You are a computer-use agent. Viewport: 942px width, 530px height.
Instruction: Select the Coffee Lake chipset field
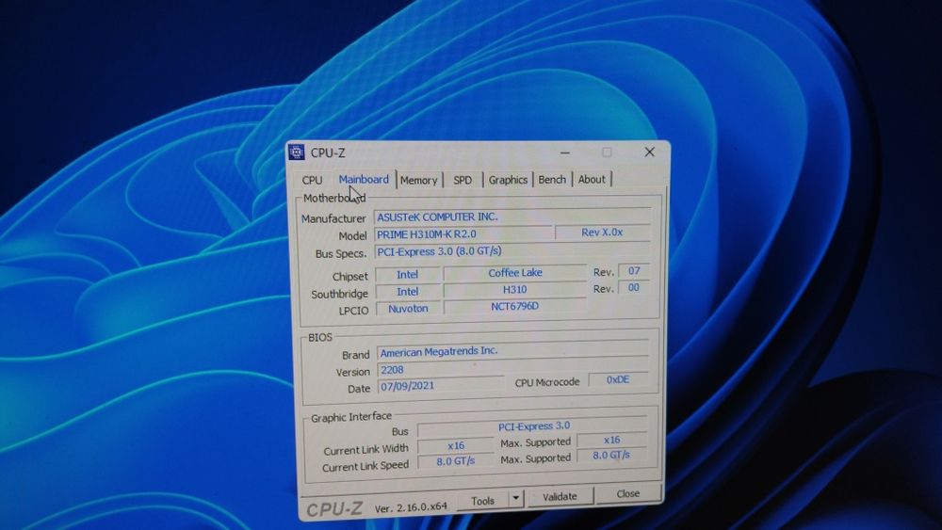[x=515, y=272]
